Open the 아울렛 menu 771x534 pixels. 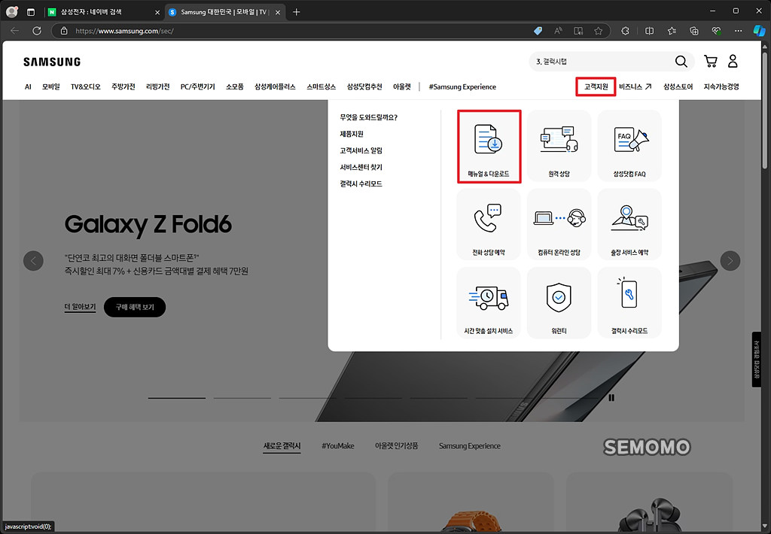pyautogui.click(x=402, y=86)
